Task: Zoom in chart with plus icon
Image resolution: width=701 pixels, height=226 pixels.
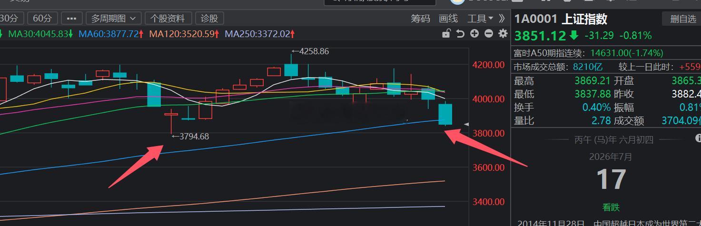Action: [x=474, y=33]
